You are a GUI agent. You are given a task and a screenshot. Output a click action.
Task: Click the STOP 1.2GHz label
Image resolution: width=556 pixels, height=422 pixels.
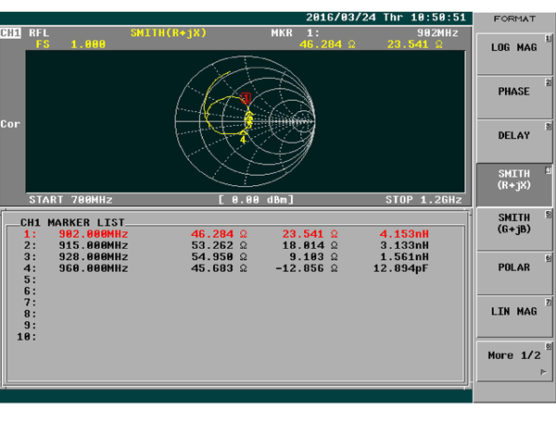click(x=423, y=200)
